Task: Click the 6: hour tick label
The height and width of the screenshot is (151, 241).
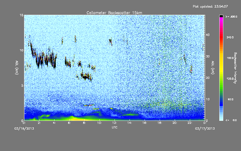Action: 70,123
